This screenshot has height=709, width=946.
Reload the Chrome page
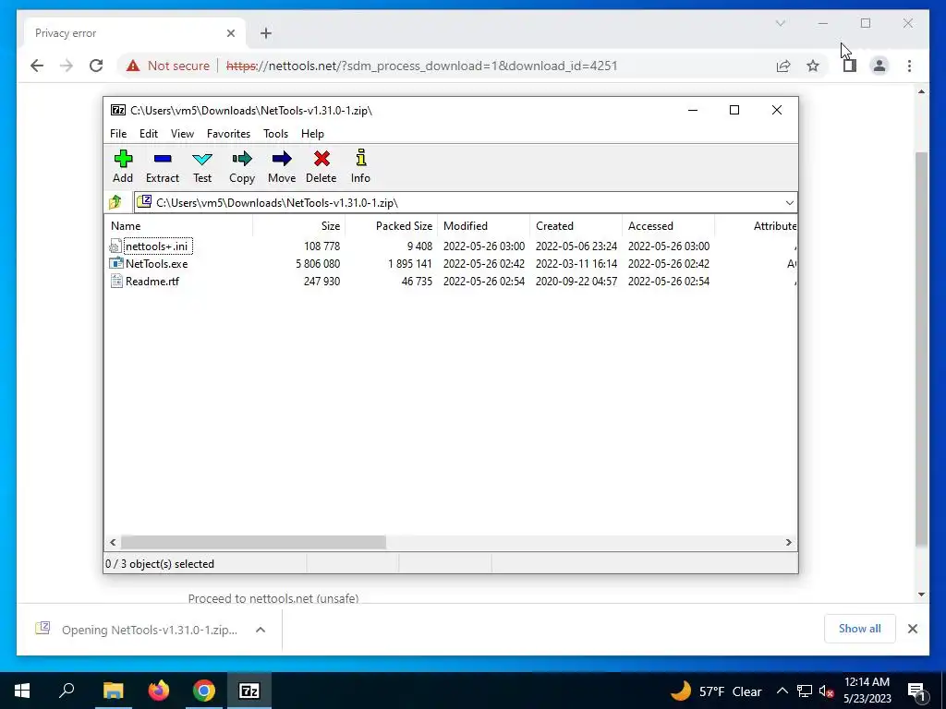96,66
